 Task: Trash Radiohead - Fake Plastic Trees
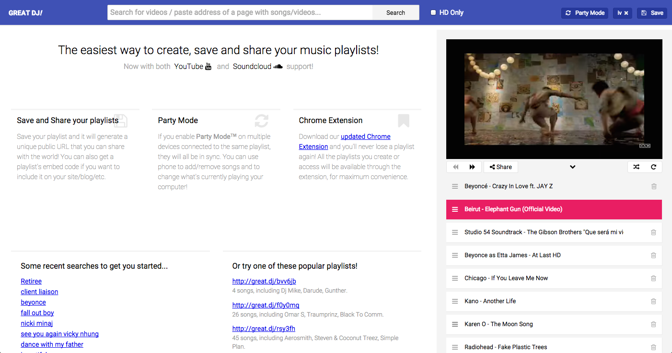coord(653,347)
